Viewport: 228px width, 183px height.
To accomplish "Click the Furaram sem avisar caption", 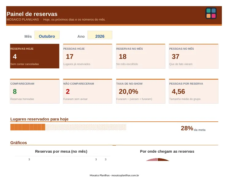I will pyautogui.click(x=75, y=99).
